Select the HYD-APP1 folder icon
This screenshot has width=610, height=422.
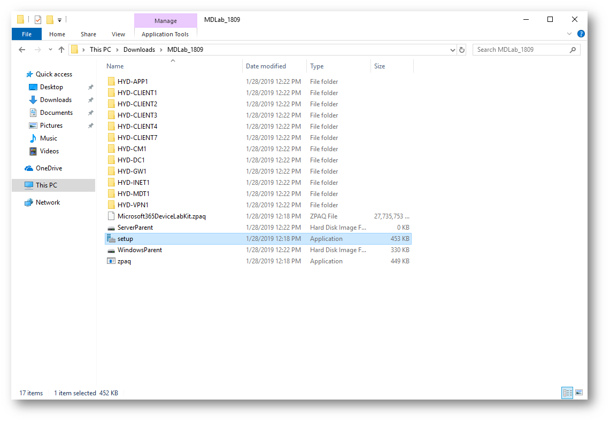coord(111,82)
